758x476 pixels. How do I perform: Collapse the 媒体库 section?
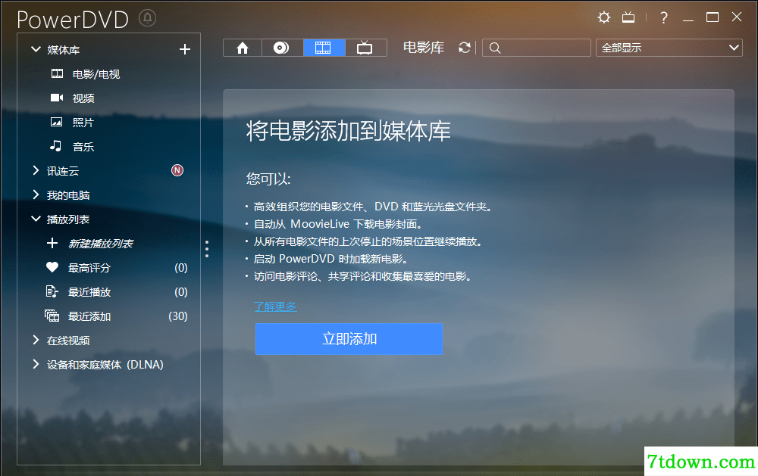36,49
